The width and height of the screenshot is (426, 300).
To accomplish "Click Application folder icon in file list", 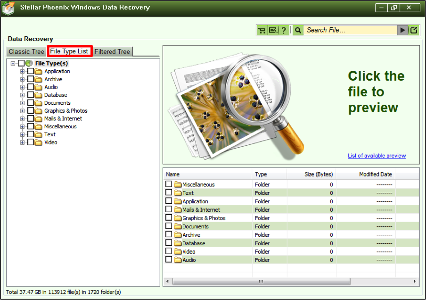I will [x=178, y=201].
